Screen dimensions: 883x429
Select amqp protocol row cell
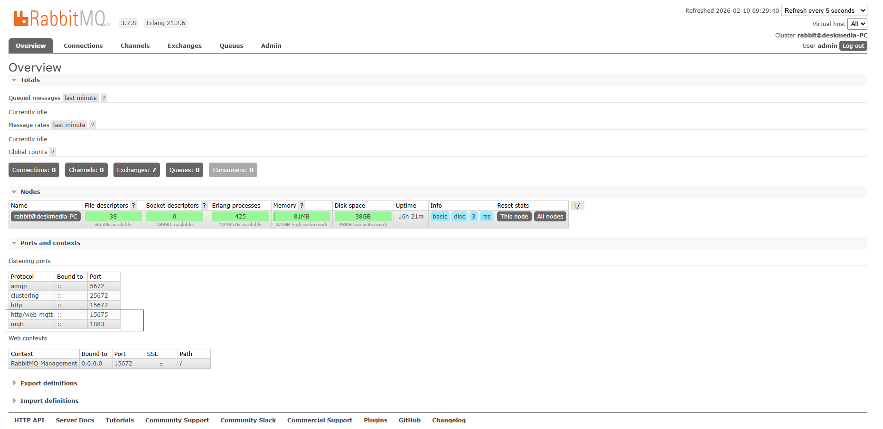pos(32,286)
